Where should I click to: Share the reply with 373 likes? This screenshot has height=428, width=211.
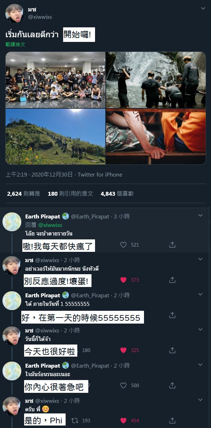[x=172, y=280]
